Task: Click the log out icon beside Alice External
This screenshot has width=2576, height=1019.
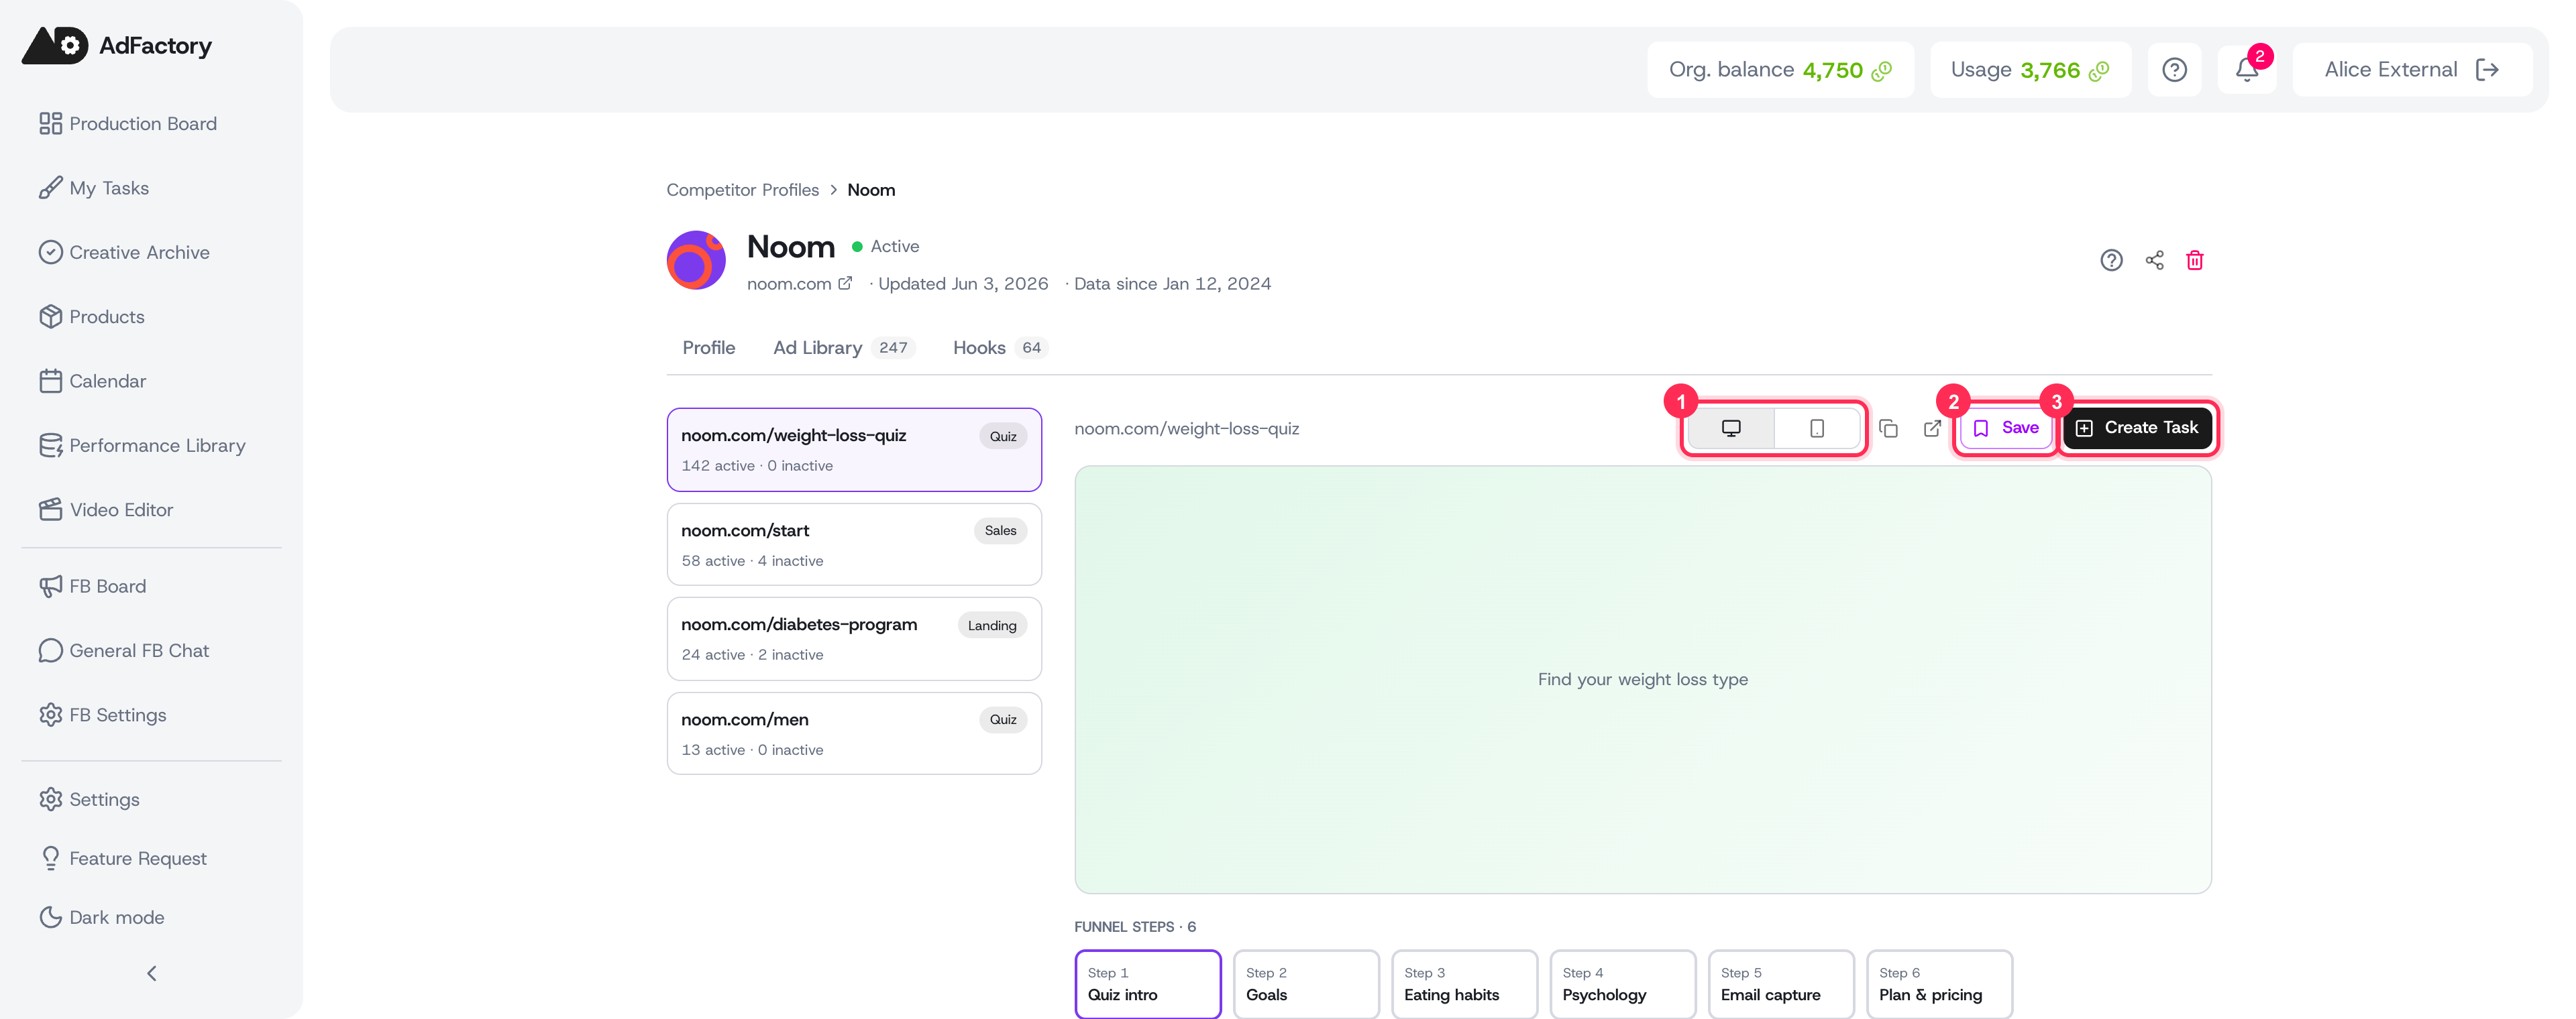Action: [2487, 70]
